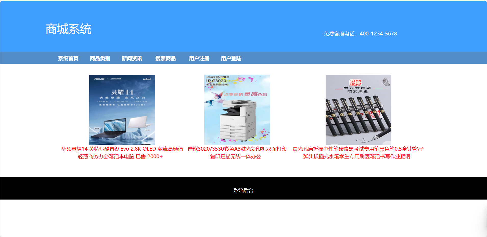Click the 商城系统 site title
The height and width of the screenshot is (237, 487).
pyautogui.click(x=68, y=29)
